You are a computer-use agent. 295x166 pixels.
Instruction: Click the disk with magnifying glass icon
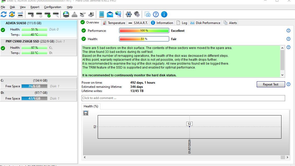[x=56, y=14]
